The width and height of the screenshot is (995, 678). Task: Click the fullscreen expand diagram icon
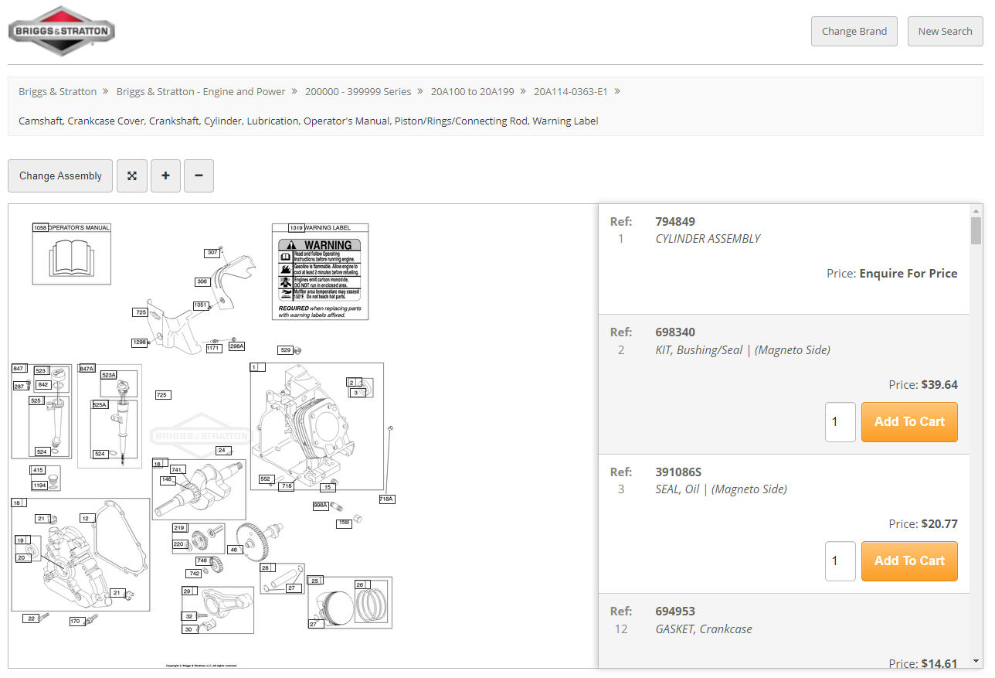[x=132, y=175]
